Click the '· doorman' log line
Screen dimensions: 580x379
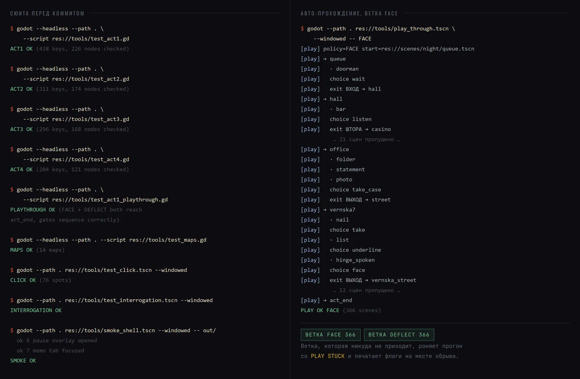[x=330, y=69]
